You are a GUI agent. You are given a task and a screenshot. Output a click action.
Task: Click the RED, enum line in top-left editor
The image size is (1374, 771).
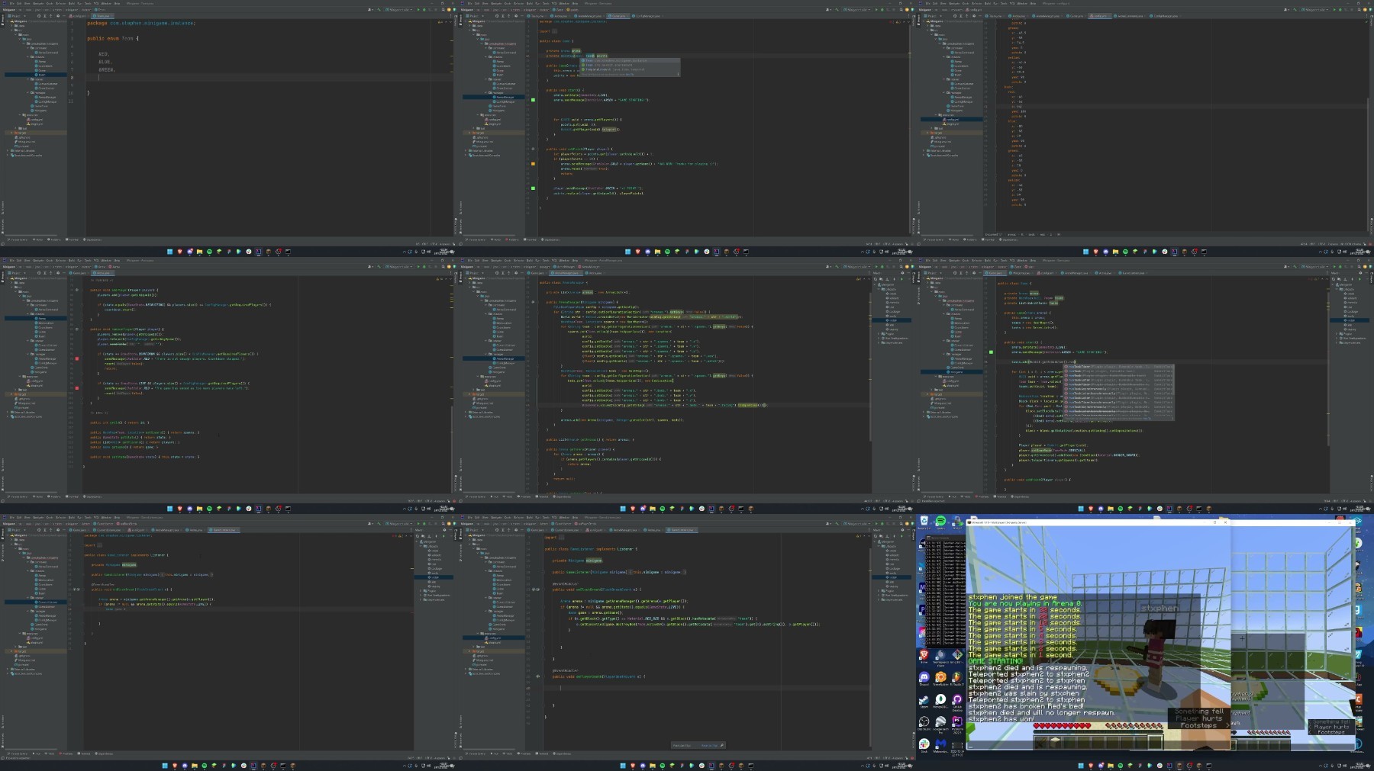(104, 54)
